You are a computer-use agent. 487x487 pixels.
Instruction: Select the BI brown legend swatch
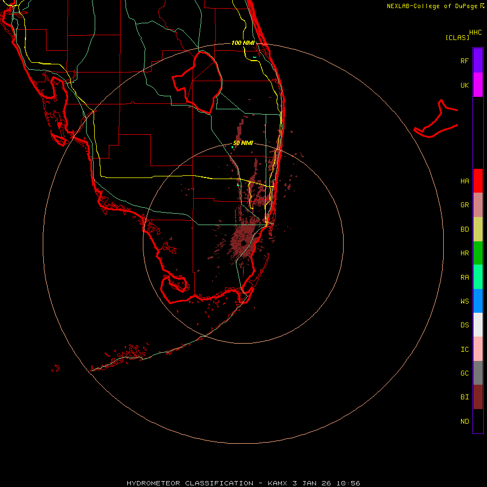point(478,397)
